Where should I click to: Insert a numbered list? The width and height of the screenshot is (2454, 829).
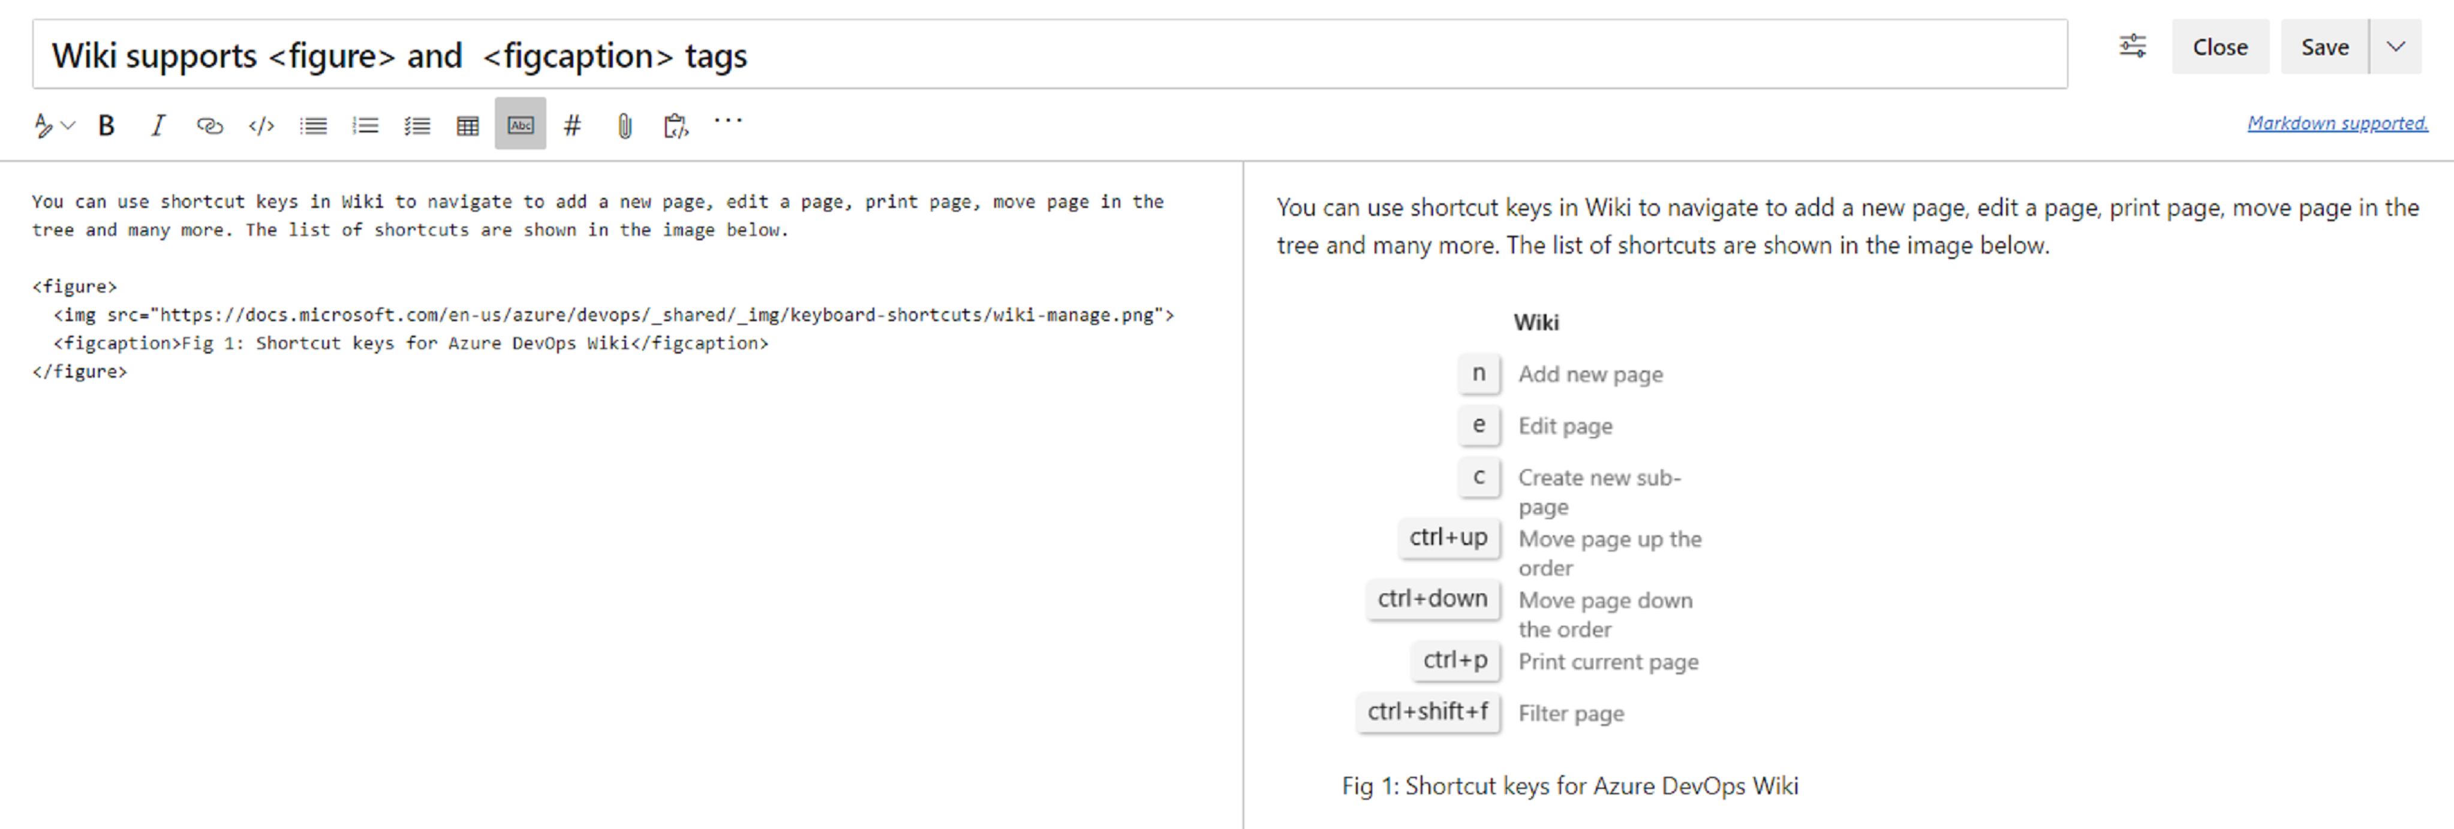click(x=365, y=125)
